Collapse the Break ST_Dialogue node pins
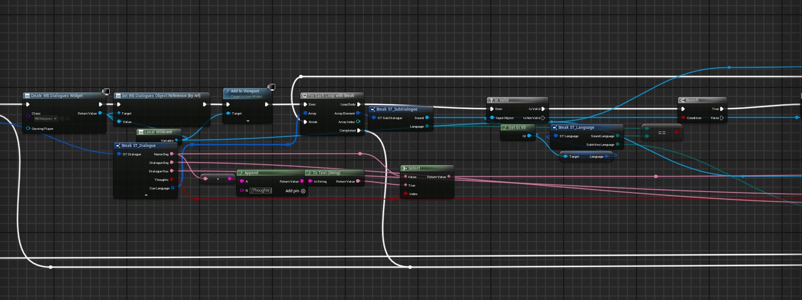 pos(146,195)
